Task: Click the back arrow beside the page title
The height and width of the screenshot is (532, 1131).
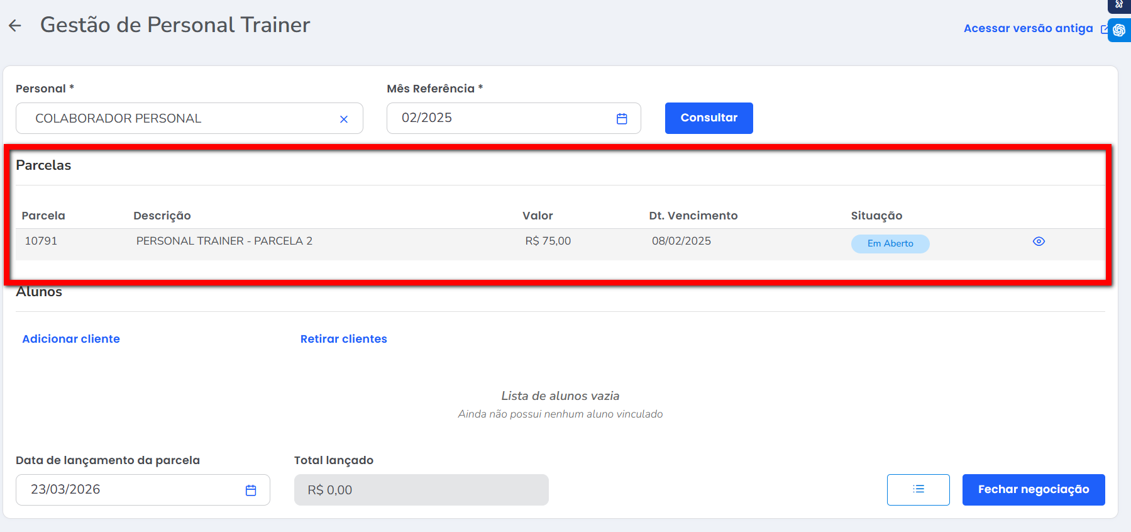Action: 15,26
